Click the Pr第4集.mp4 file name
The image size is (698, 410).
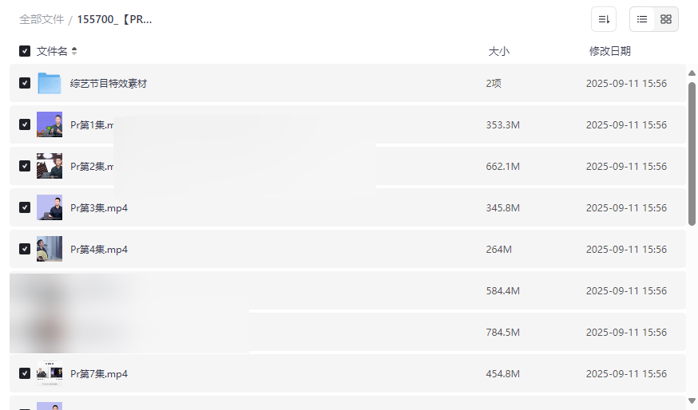(99, 250)
